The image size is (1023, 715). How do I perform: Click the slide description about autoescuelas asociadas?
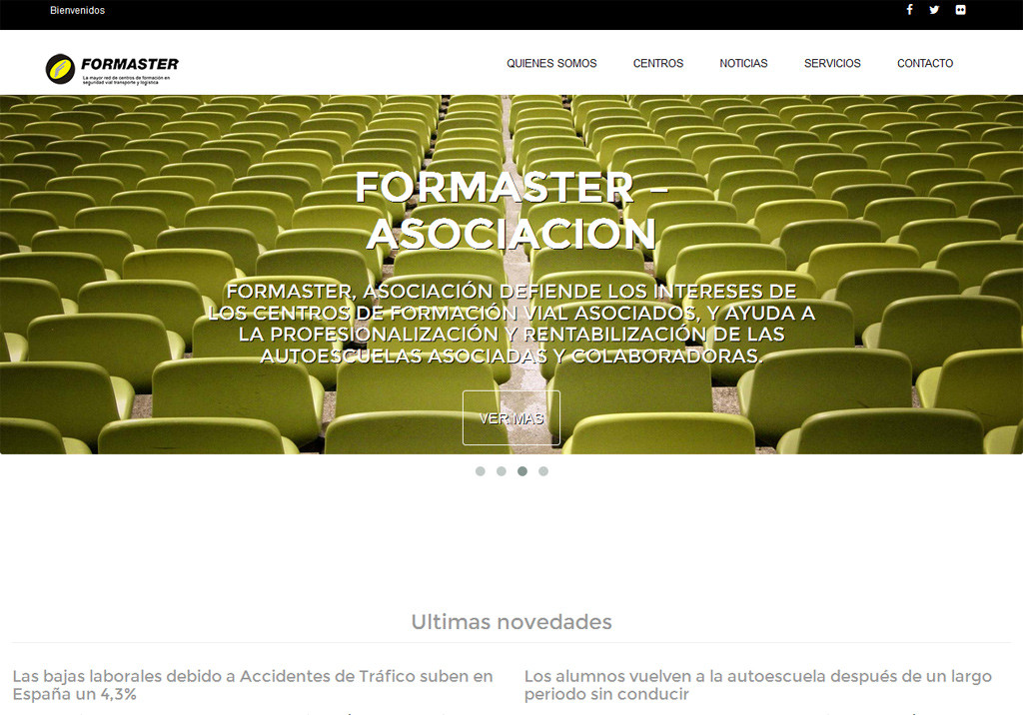click(x=511, y=324)
